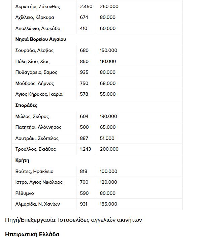Click the 68.000 price for Μούδρος, Λήμνος
This screenshot has width=201, height=241.
(108, 83)
